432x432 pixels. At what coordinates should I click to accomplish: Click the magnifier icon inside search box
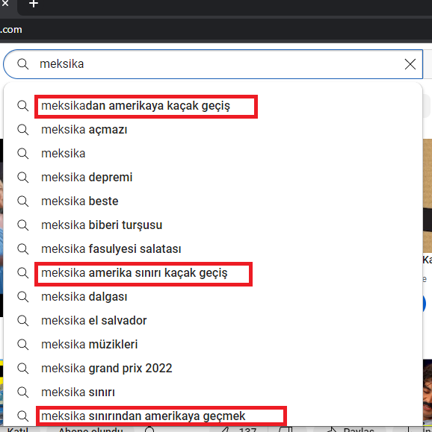(x=23, y=64)
